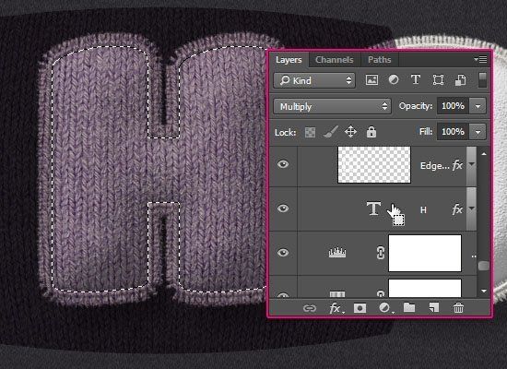Select the Levels layer white mask
This screenshot has width=507, height=369.
click(x=425, y=253)
